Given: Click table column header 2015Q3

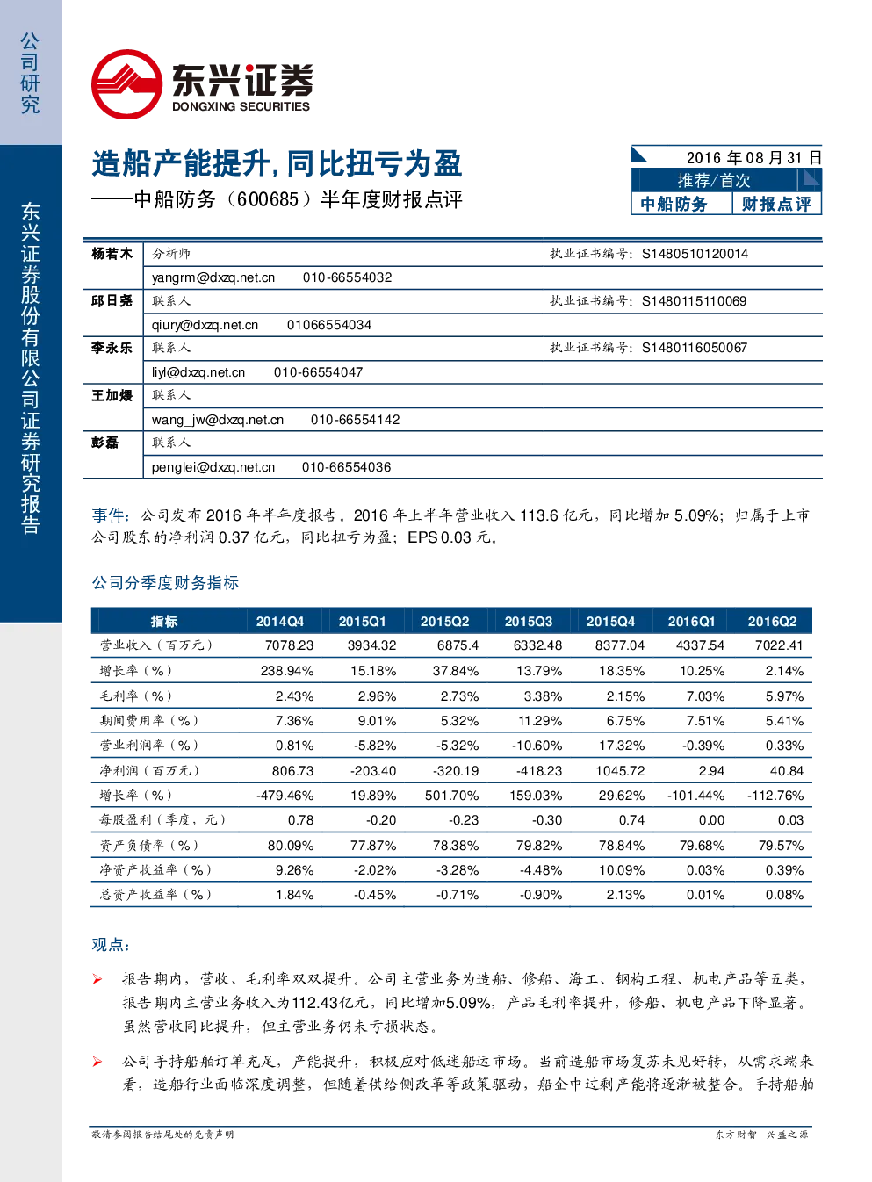Looking at the screenshot, I should click(529, 621).
